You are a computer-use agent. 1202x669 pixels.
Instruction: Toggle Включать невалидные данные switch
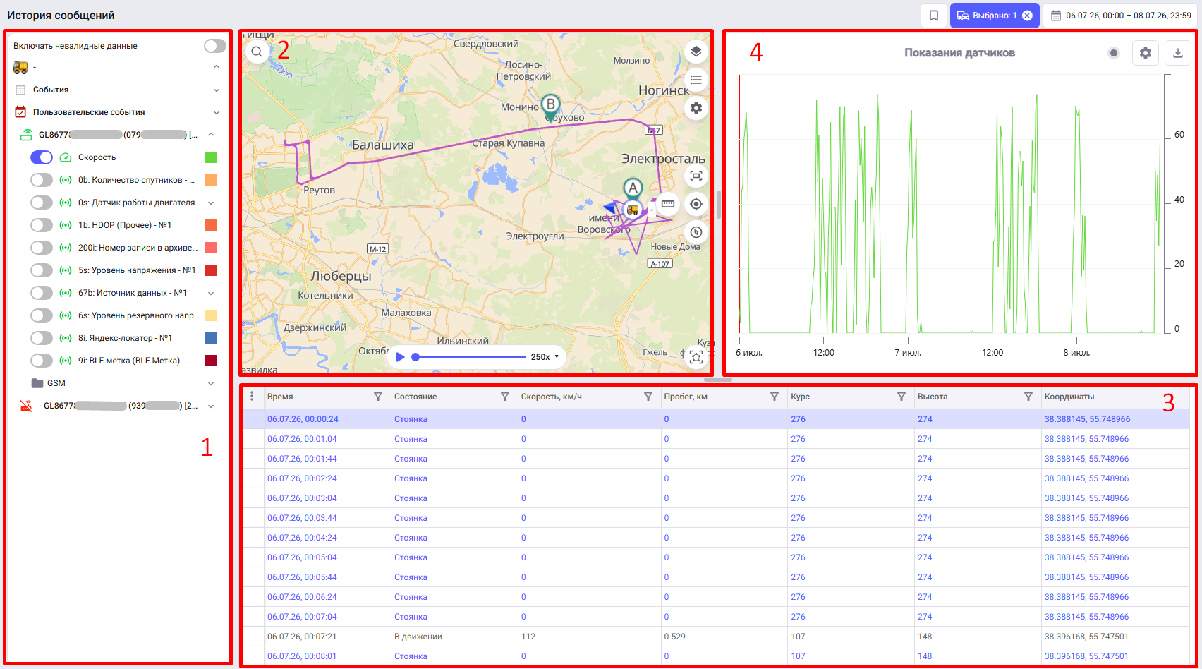click(215, 46)
